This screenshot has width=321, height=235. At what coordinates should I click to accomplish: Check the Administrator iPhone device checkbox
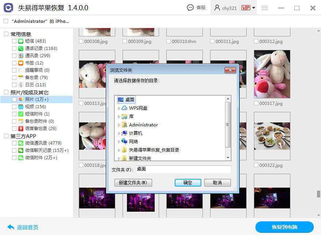[x=6, y=21]
